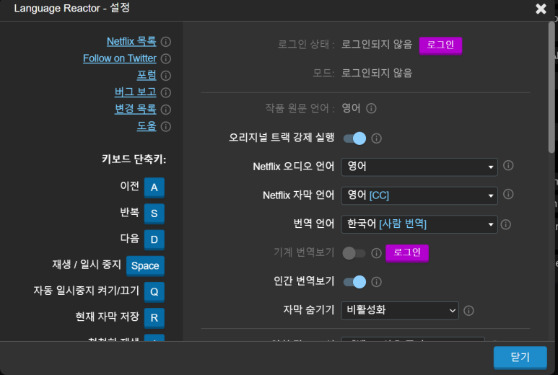Click the D shortcut key for 다음

(154, 239)
